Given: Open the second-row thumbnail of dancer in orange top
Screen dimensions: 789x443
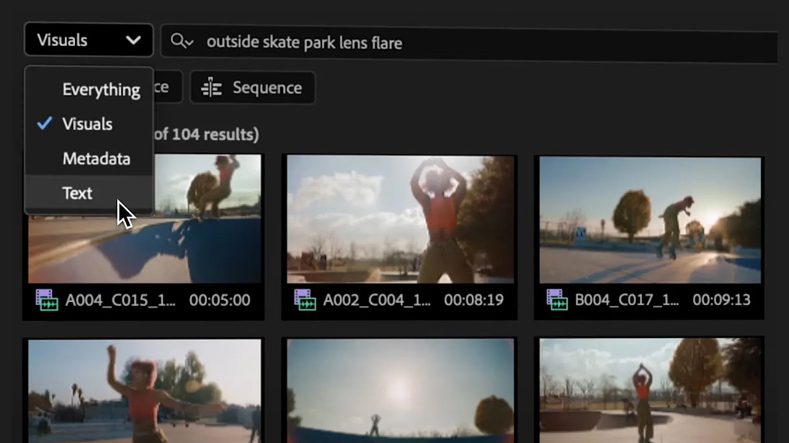Looking at the screenshot, I should pyautogui.click(x=145, y=391).
